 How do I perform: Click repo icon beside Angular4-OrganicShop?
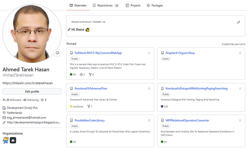[x=162, y=53]
